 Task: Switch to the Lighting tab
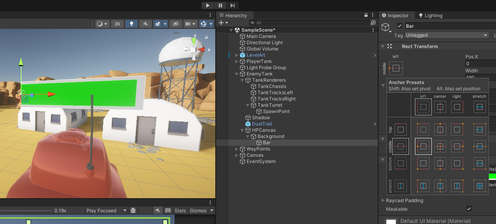click(430, 16)
